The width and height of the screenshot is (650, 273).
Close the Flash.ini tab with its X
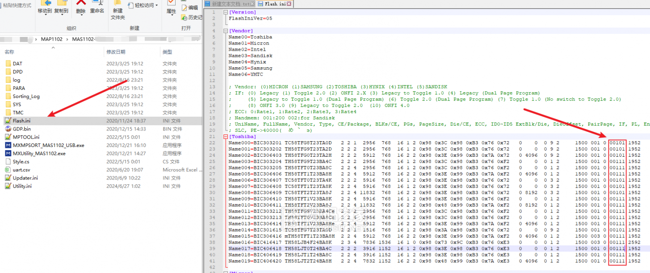tap(289, 4)
